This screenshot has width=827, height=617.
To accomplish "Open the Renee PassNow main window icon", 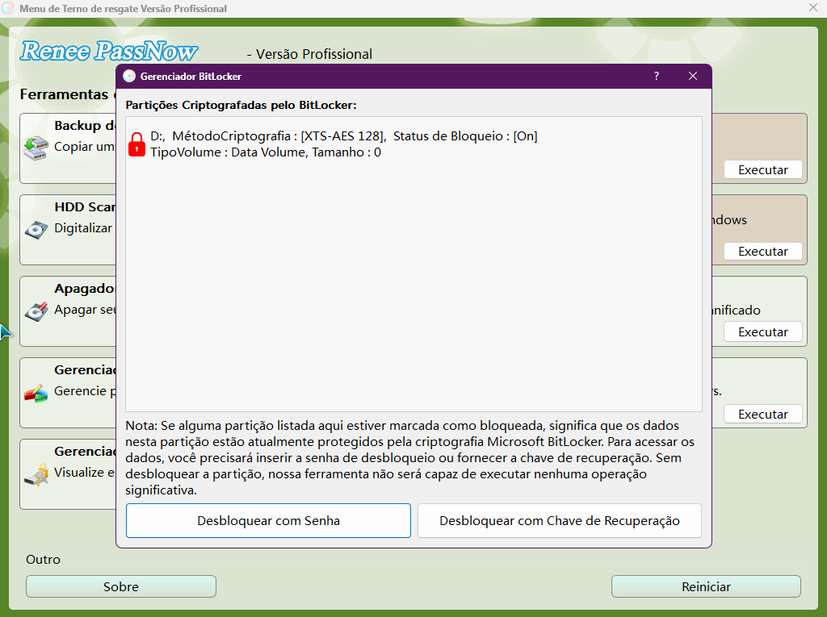I will point(10,8).
